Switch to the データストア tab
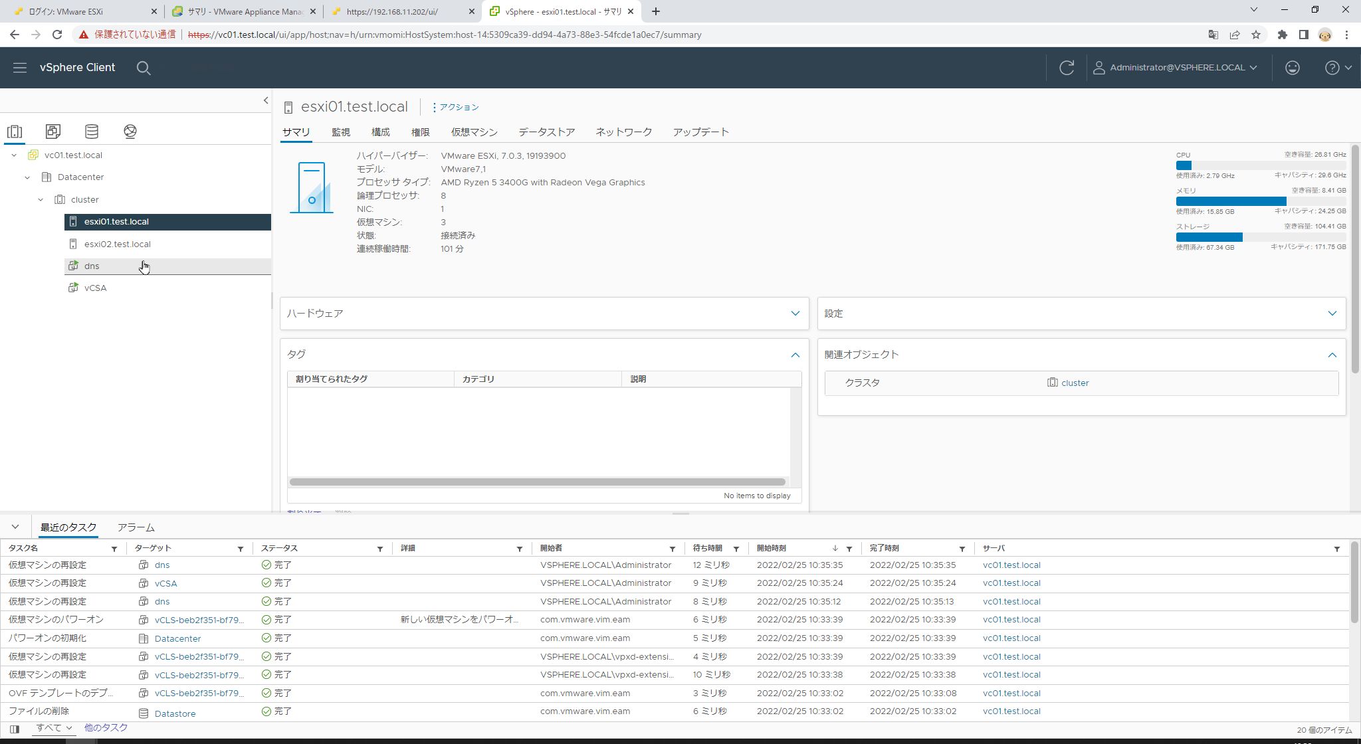 click(x=546, y=132)
